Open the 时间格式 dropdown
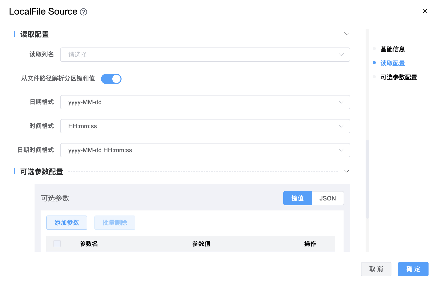 (x=205, y=126)
